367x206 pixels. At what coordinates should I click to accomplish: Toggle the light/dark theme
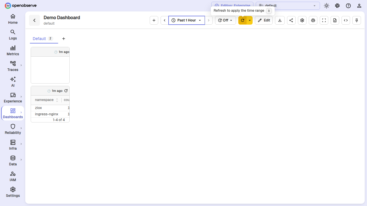click(x=326, y=6)
